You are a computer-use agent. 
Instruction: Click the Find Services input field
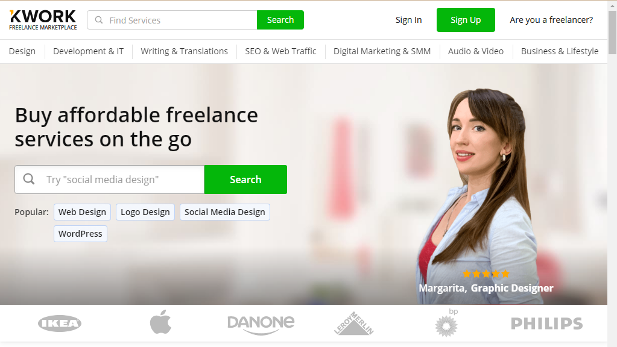point(172,20)
